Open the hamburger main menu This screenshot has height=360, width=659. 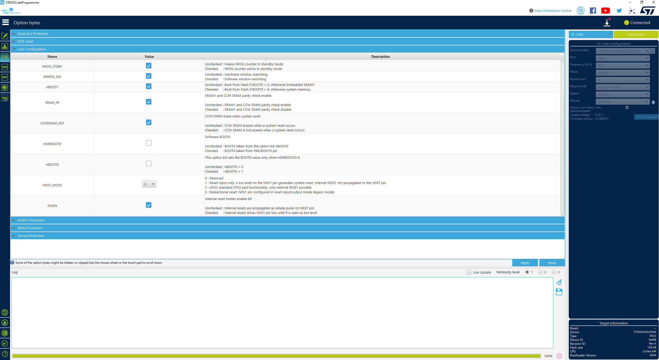click(5, 22)
